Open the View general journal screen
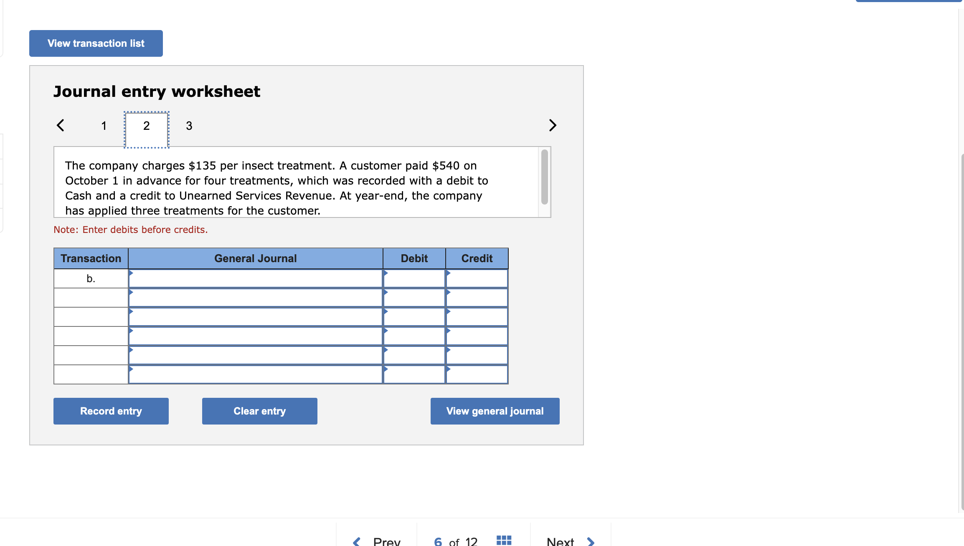964x546 pixels. 495,411
